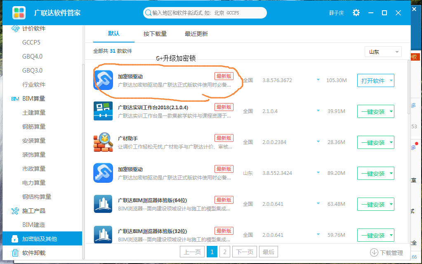Click the user name 薛子庆
This screenshot has height=264, width=422.
(x=337, y=13)
